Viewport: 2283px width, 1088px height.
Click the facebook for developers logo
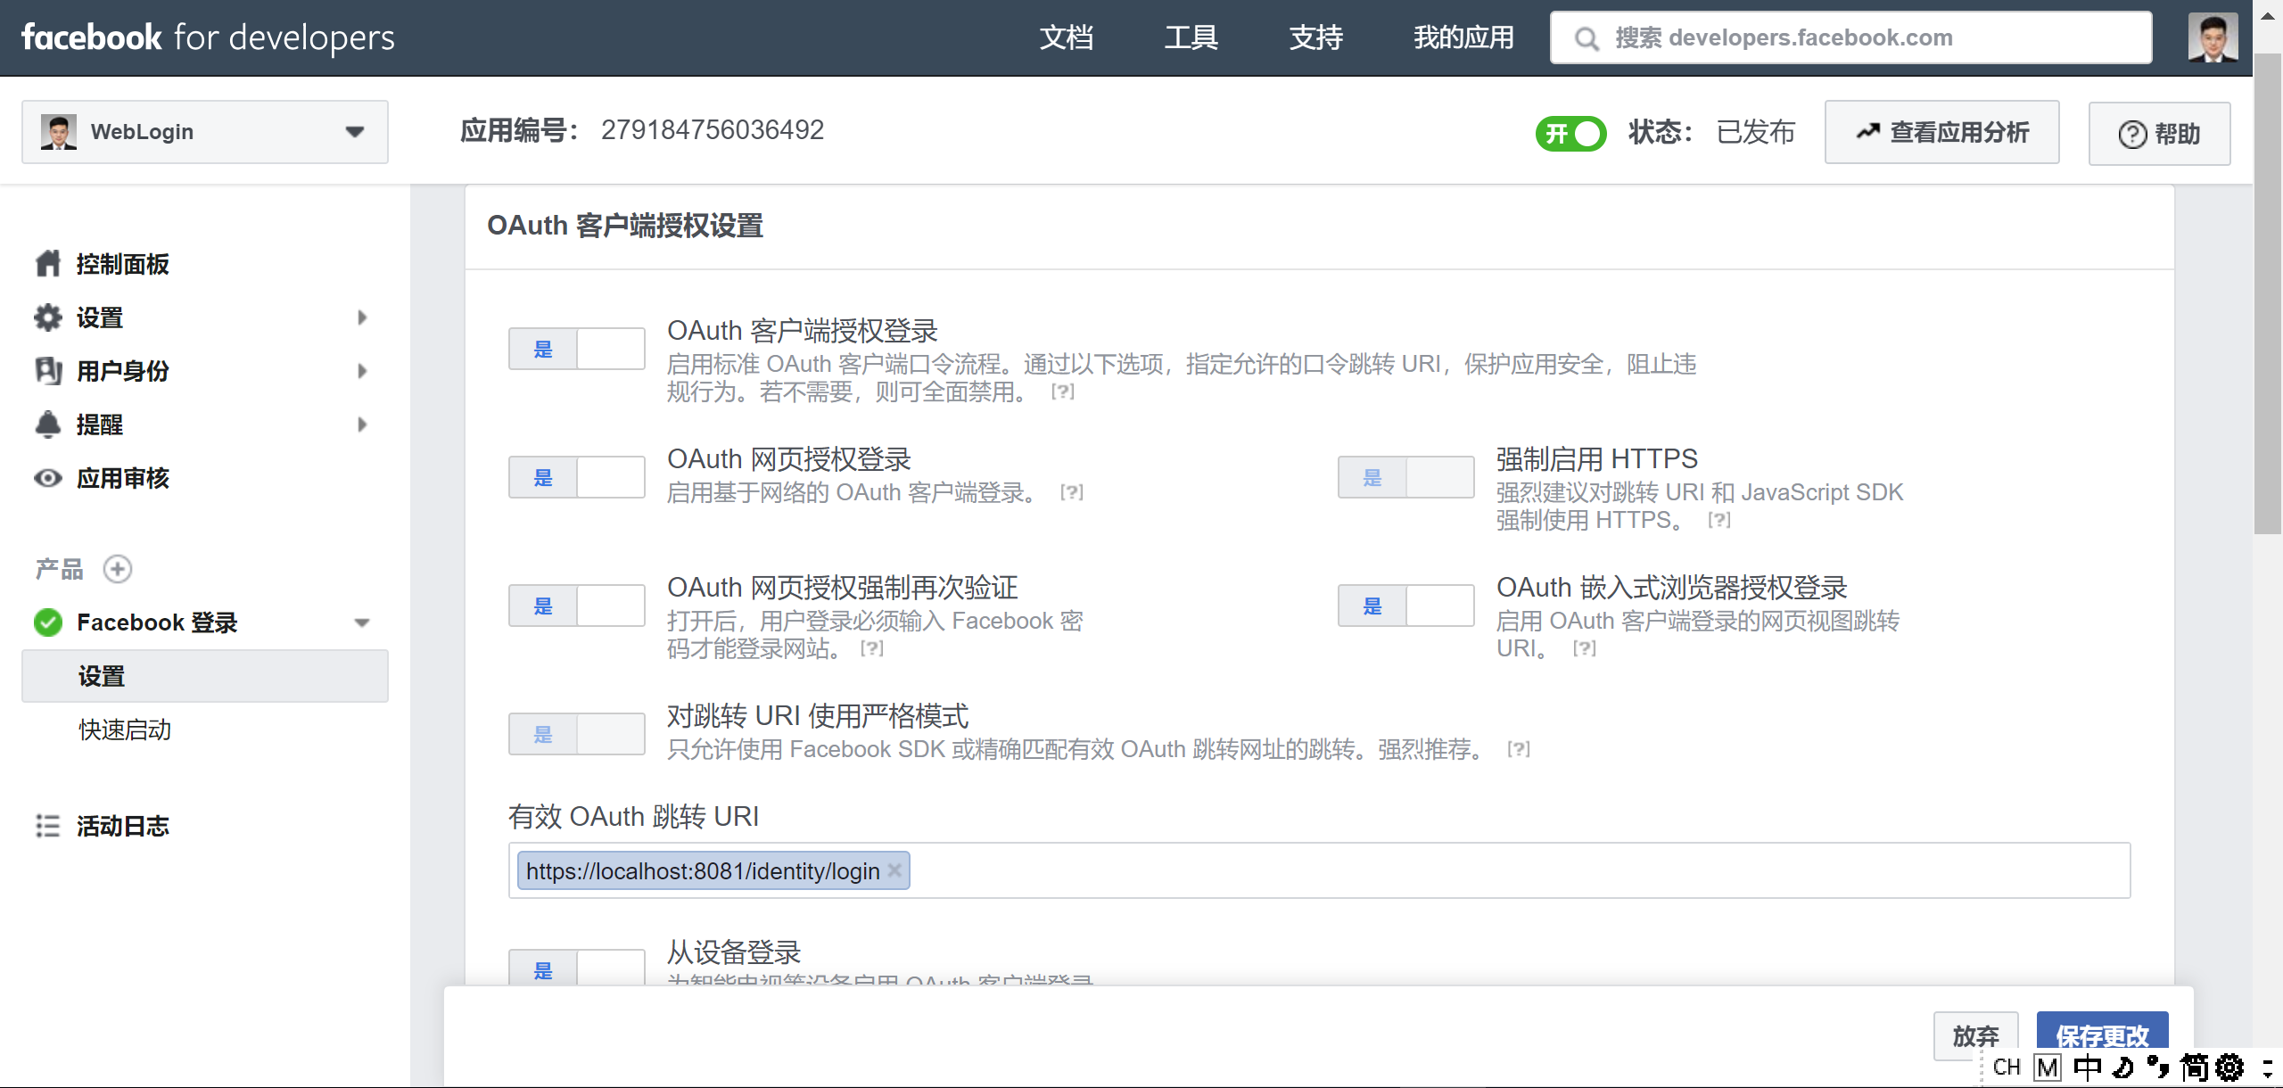(x=208, y=37)
